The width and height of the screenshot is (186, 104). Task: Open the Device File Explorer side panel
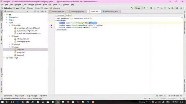coord(185,84)
